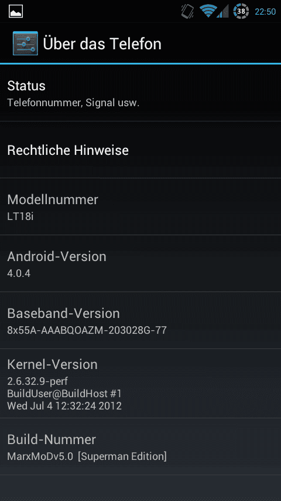Image resolution: width=281 pixels, height=501 pixels.
Task: Tap 'MarxMoDv5.0 [Superman Edition]' text
Action: [87, 456]
